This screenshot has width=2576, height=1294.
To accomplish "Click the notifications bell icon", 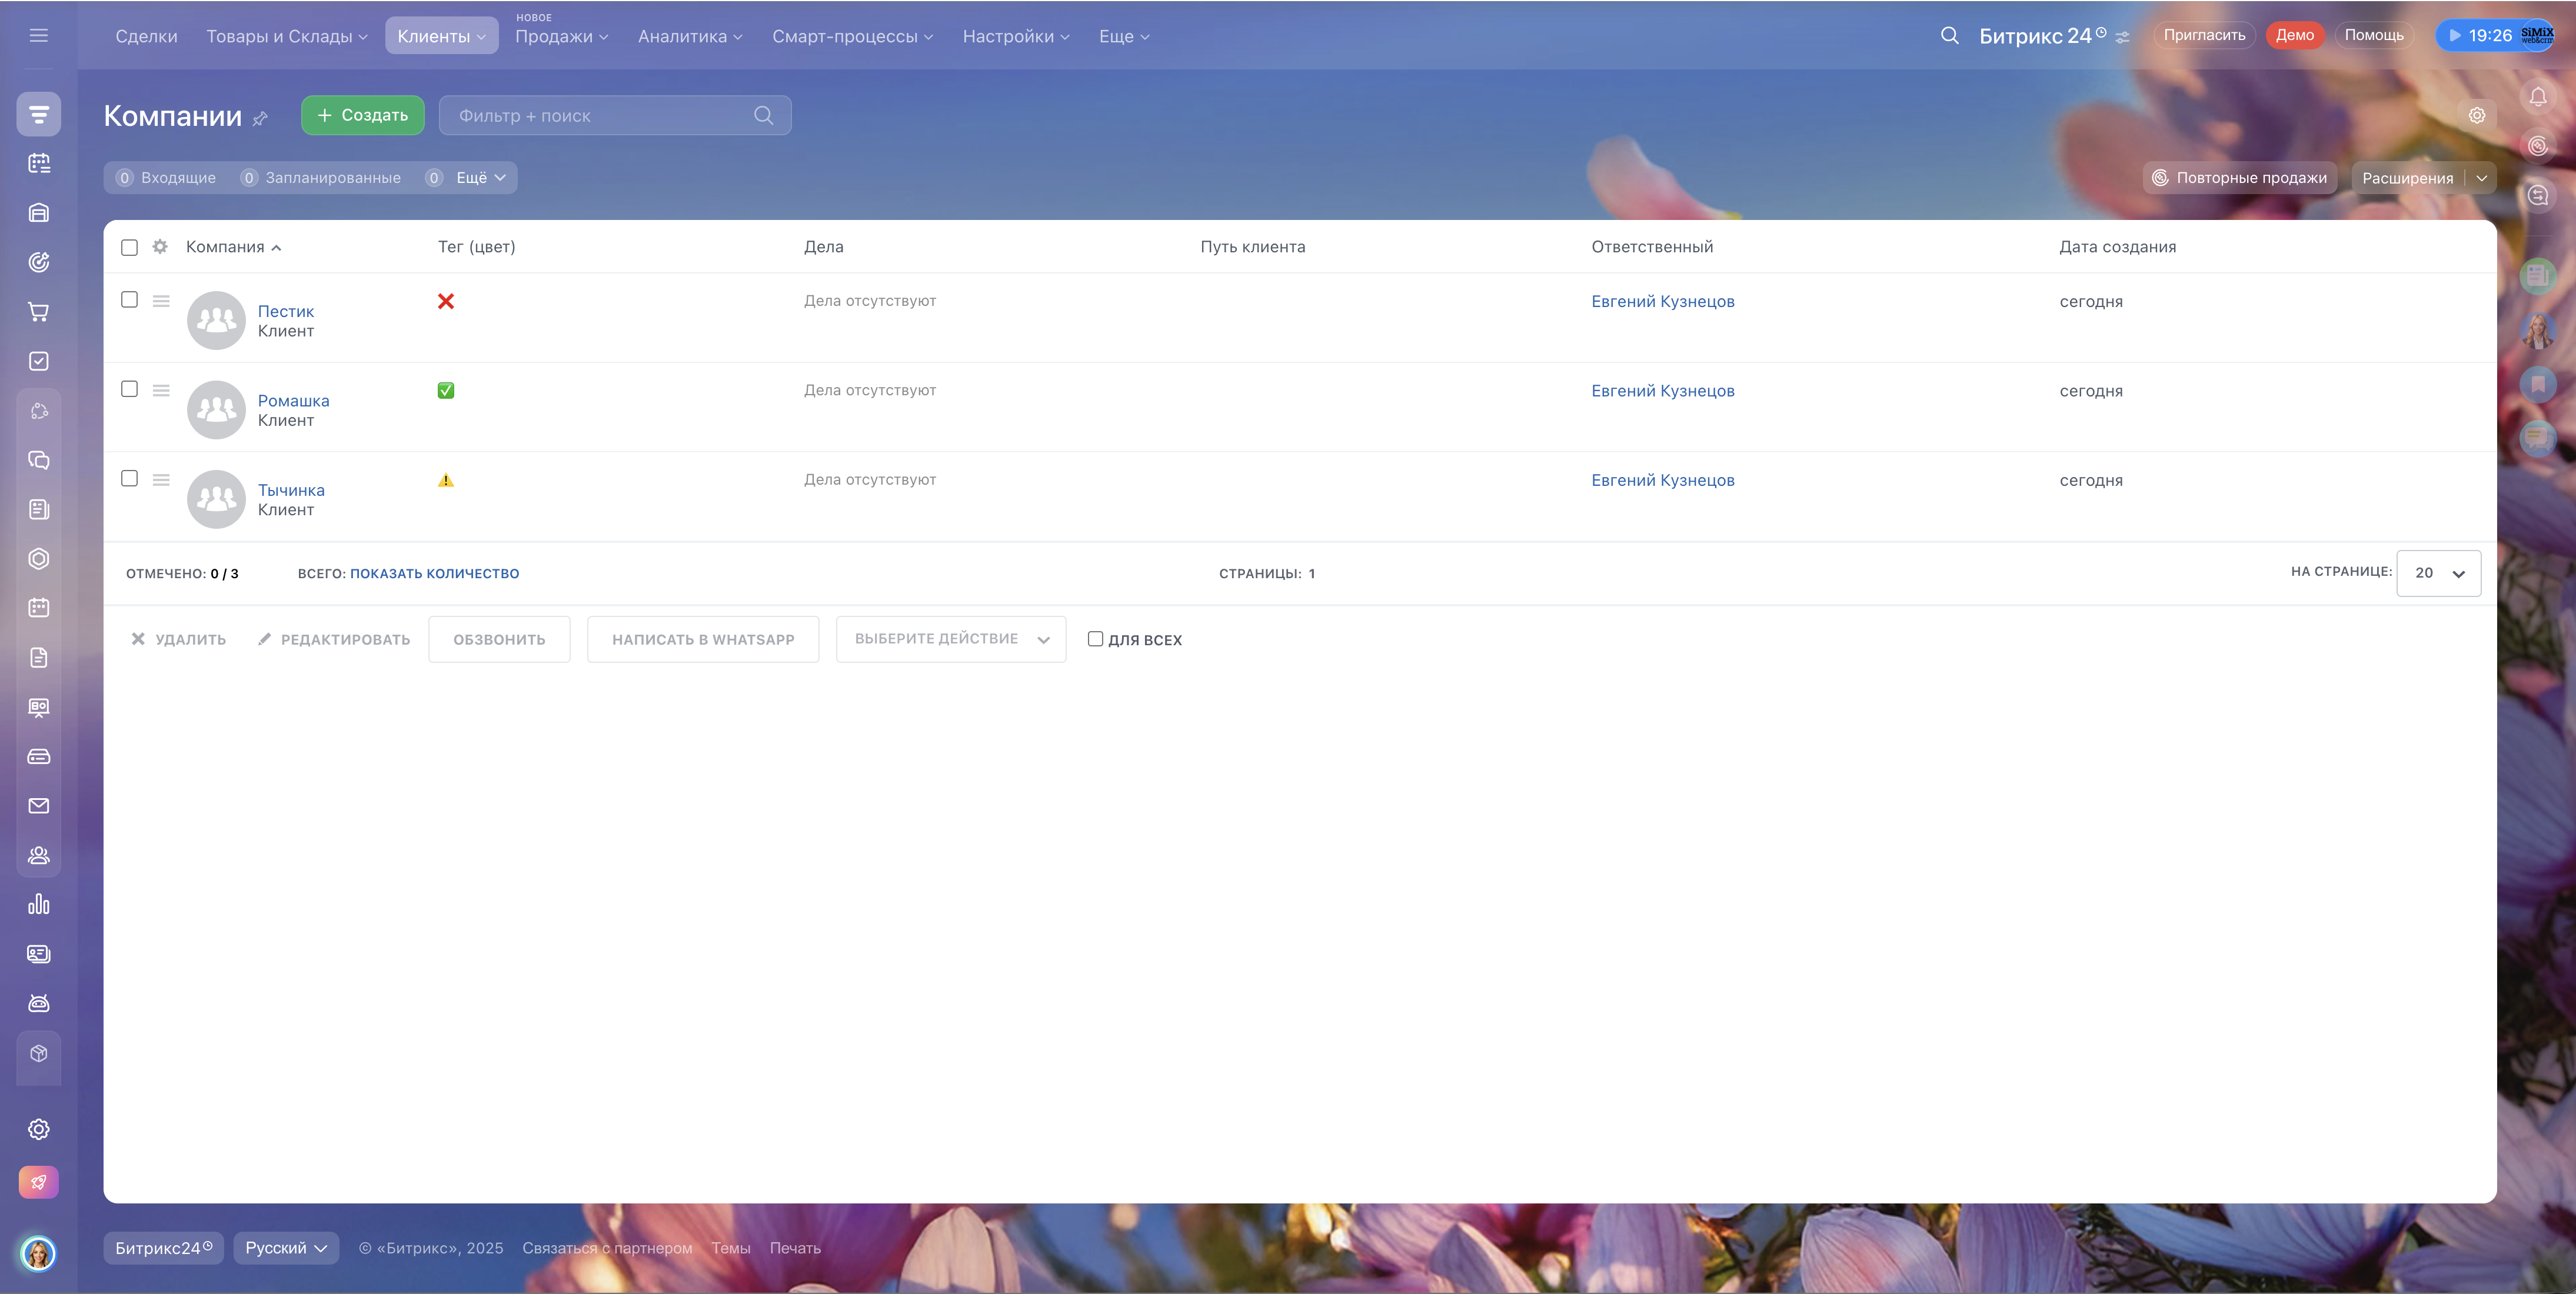I will click(x=2537, y=97).
